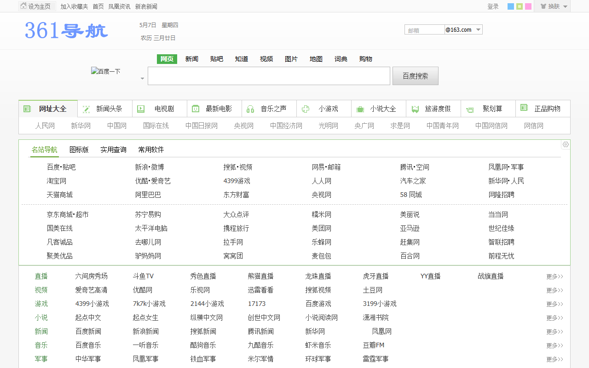The image size is (589, 368).
Task: Select the 新闻 search tab
Action: [x=192, y=59]
